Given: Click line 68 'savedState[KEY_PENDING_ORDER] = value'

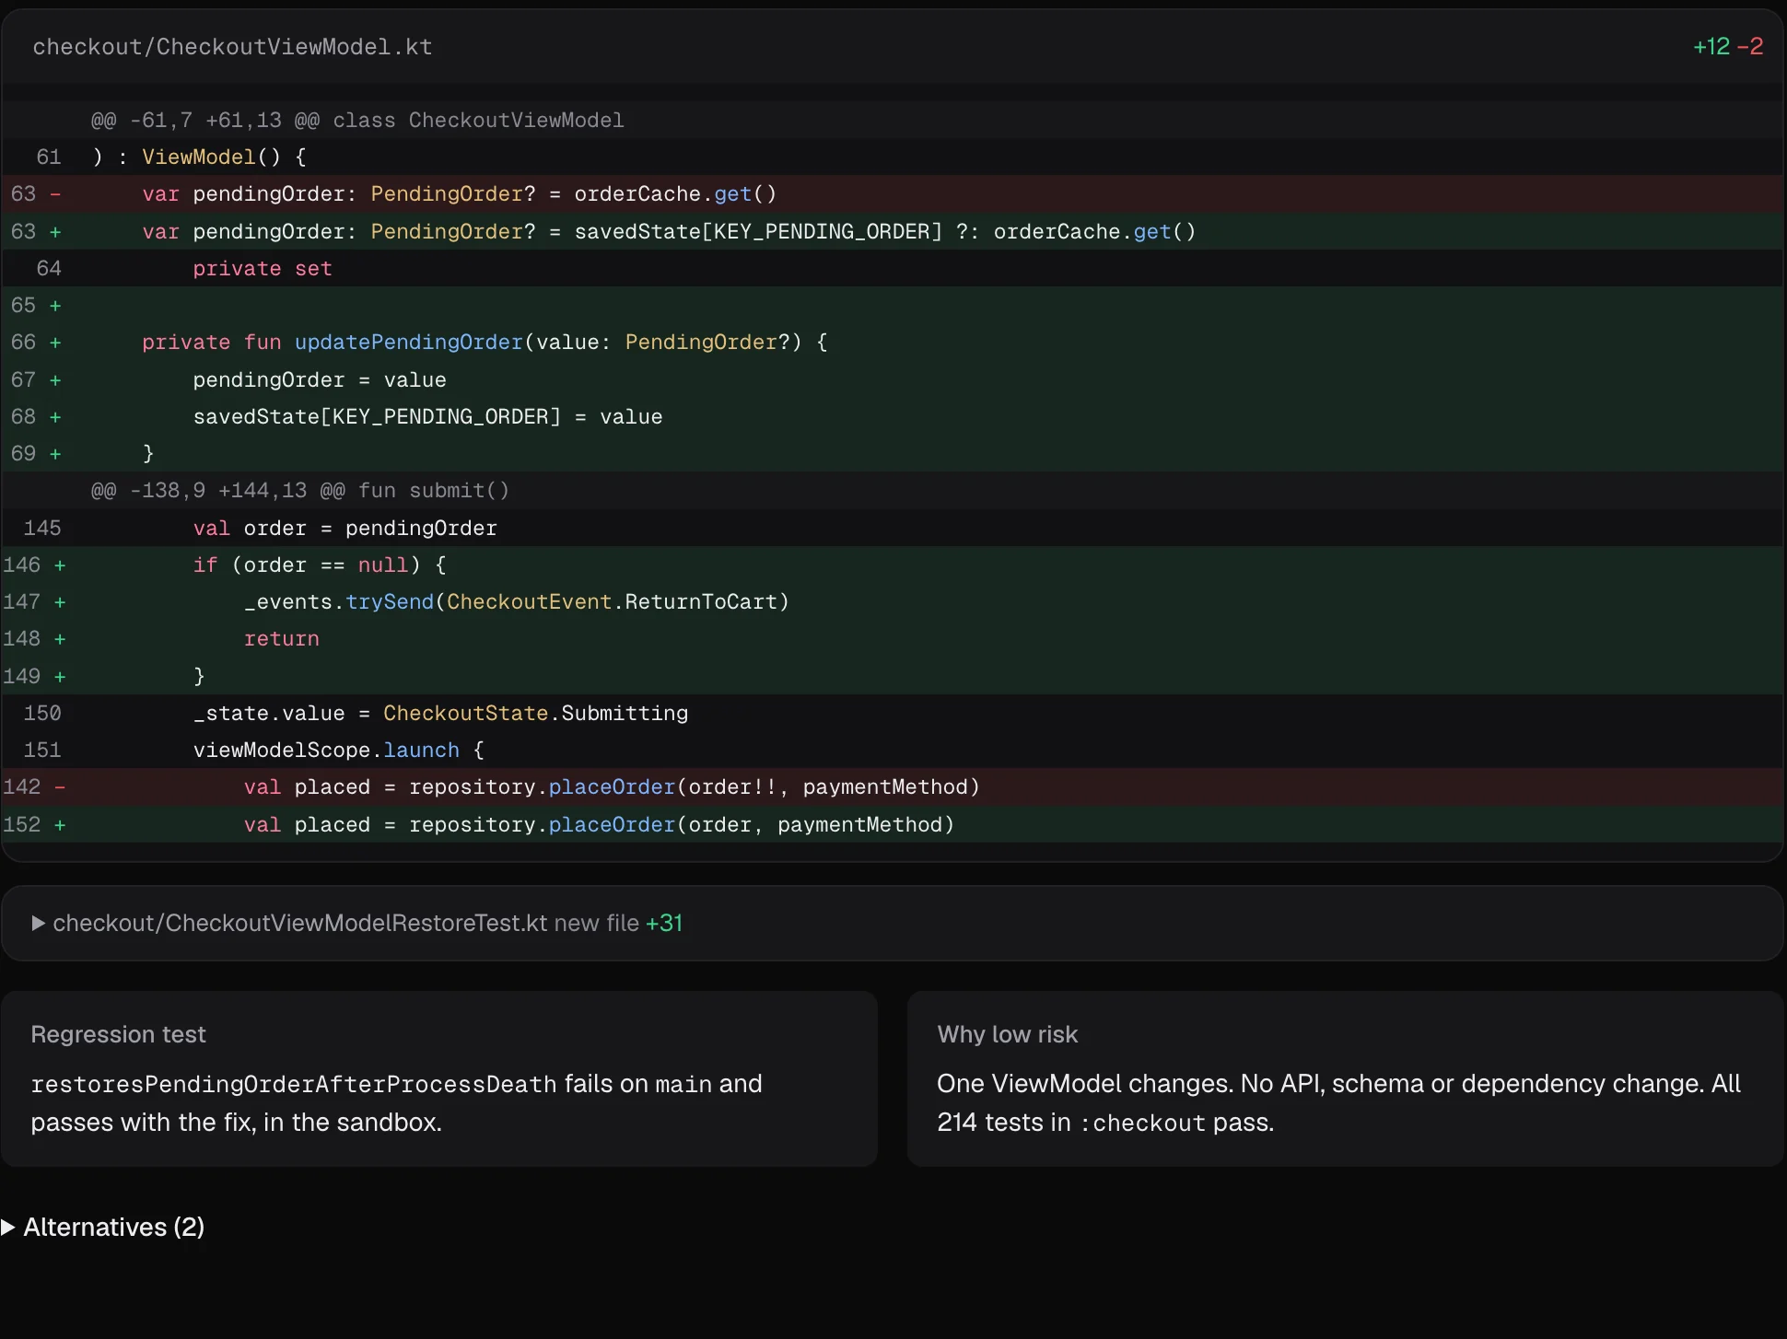Looking at the screenshot, I should pyautogui.click(x=893, y=416).
